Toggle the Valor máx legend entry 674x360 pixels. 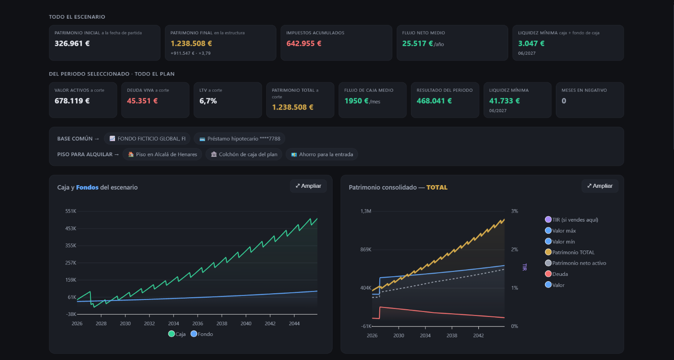pyautogui.click(x=560, y=231)
